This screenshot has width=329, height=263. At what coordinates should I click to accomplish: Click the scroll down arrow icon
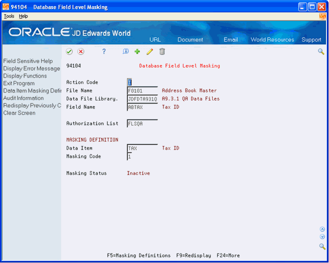[322, 236]
